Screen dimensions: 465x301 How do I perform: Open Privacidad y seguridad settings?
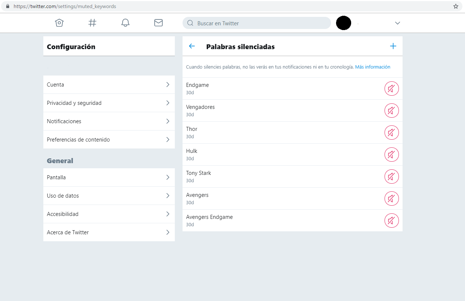coord(109,103)
